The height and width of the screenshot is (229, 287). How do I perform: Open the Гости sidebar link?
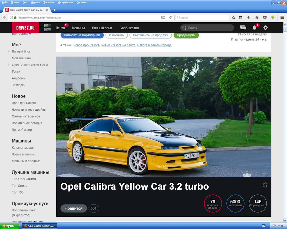click(x=16, y=72)
